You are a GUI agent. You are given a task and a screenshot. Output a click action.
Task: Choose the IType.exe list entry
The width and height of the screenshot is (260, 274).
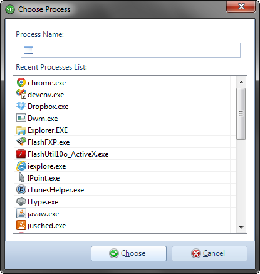pyautogui.click(x=125, y=201)
